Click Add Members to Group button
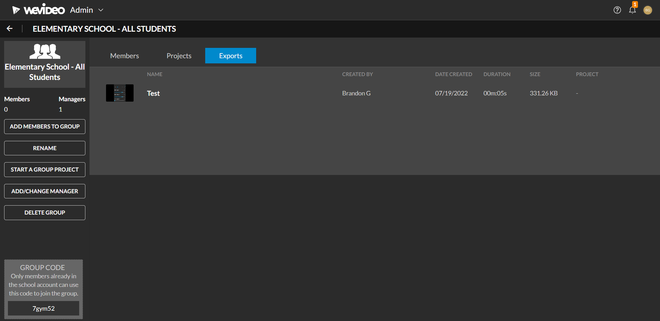 tap(45, 126)
